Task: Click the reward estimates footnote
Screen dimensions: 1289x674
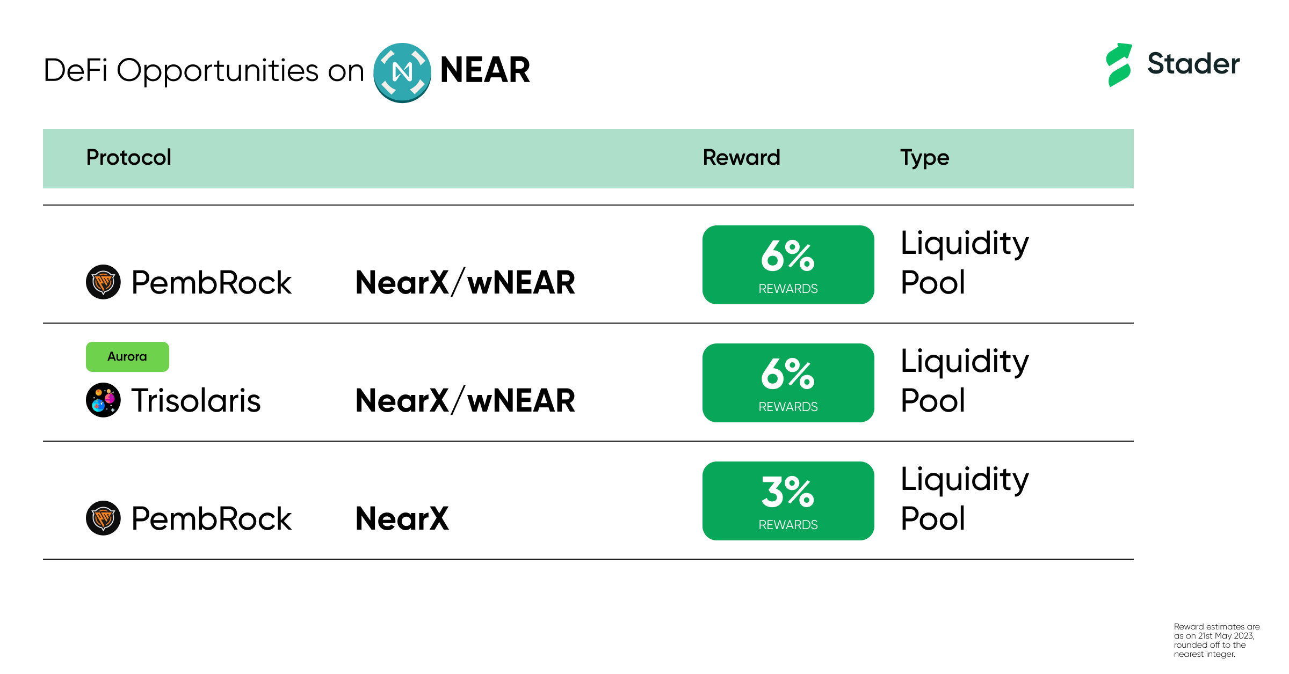Action: [1216, 640]
